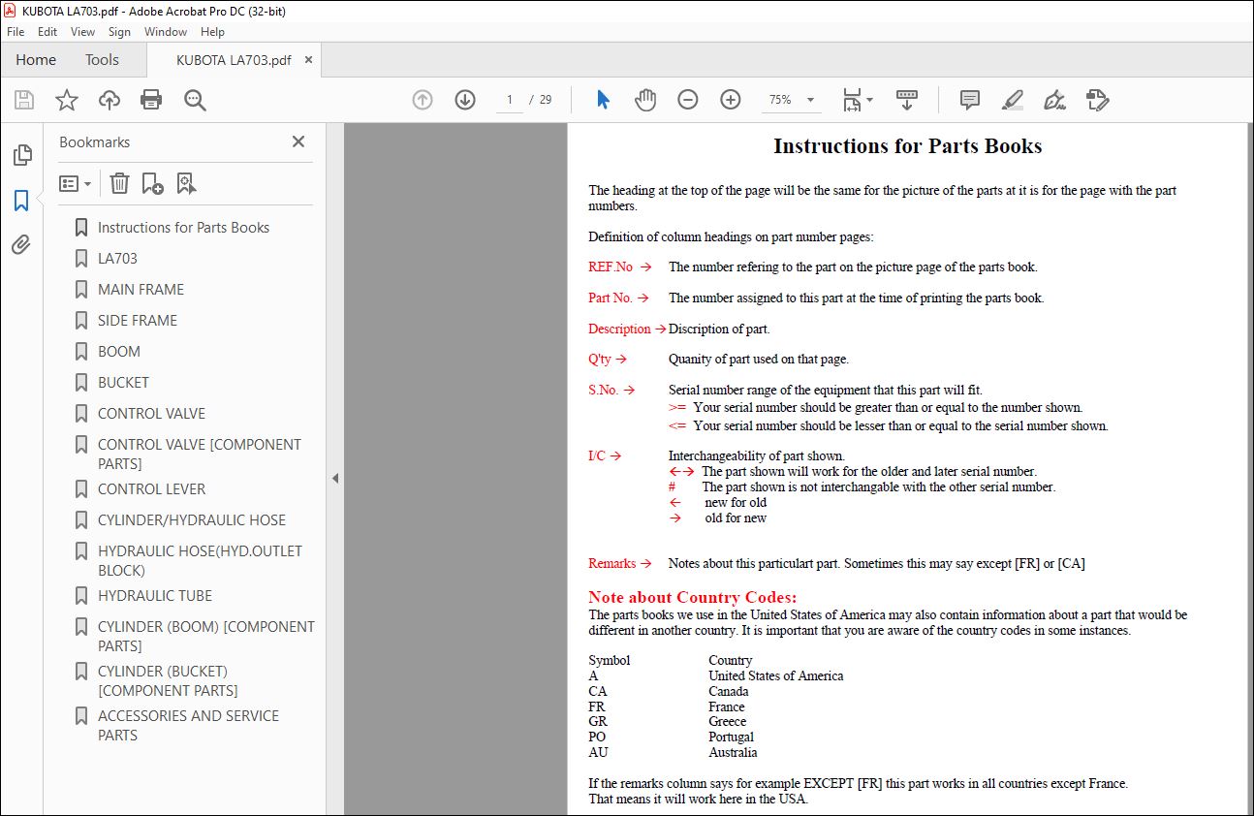Open the CONTROL VALVE bookmark
The image size is (1254, 816).
click(151, 414)
